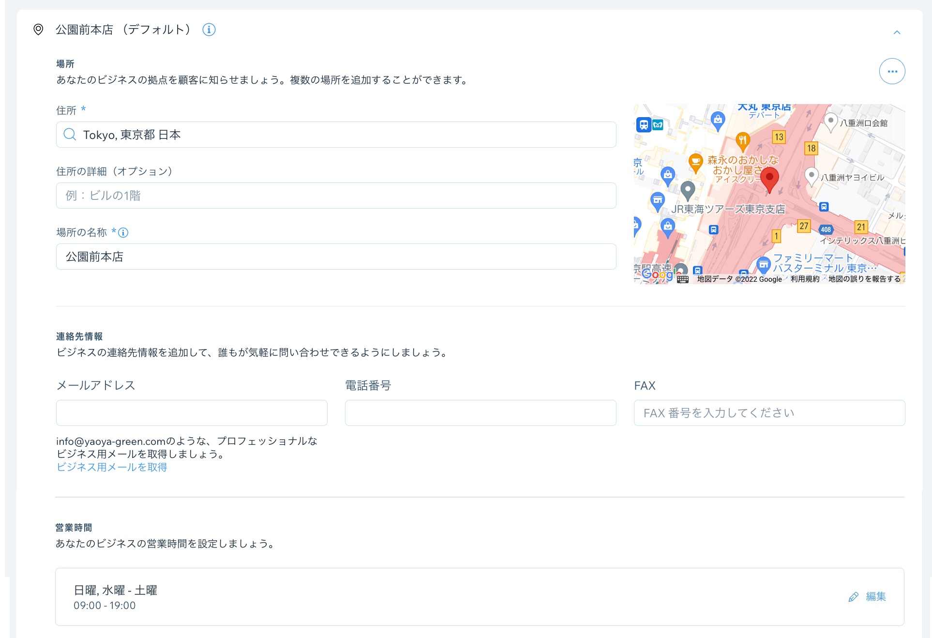932x638 pixels.
Task: Click the 電話番号 input box
Action: click(x=481, y=413)
